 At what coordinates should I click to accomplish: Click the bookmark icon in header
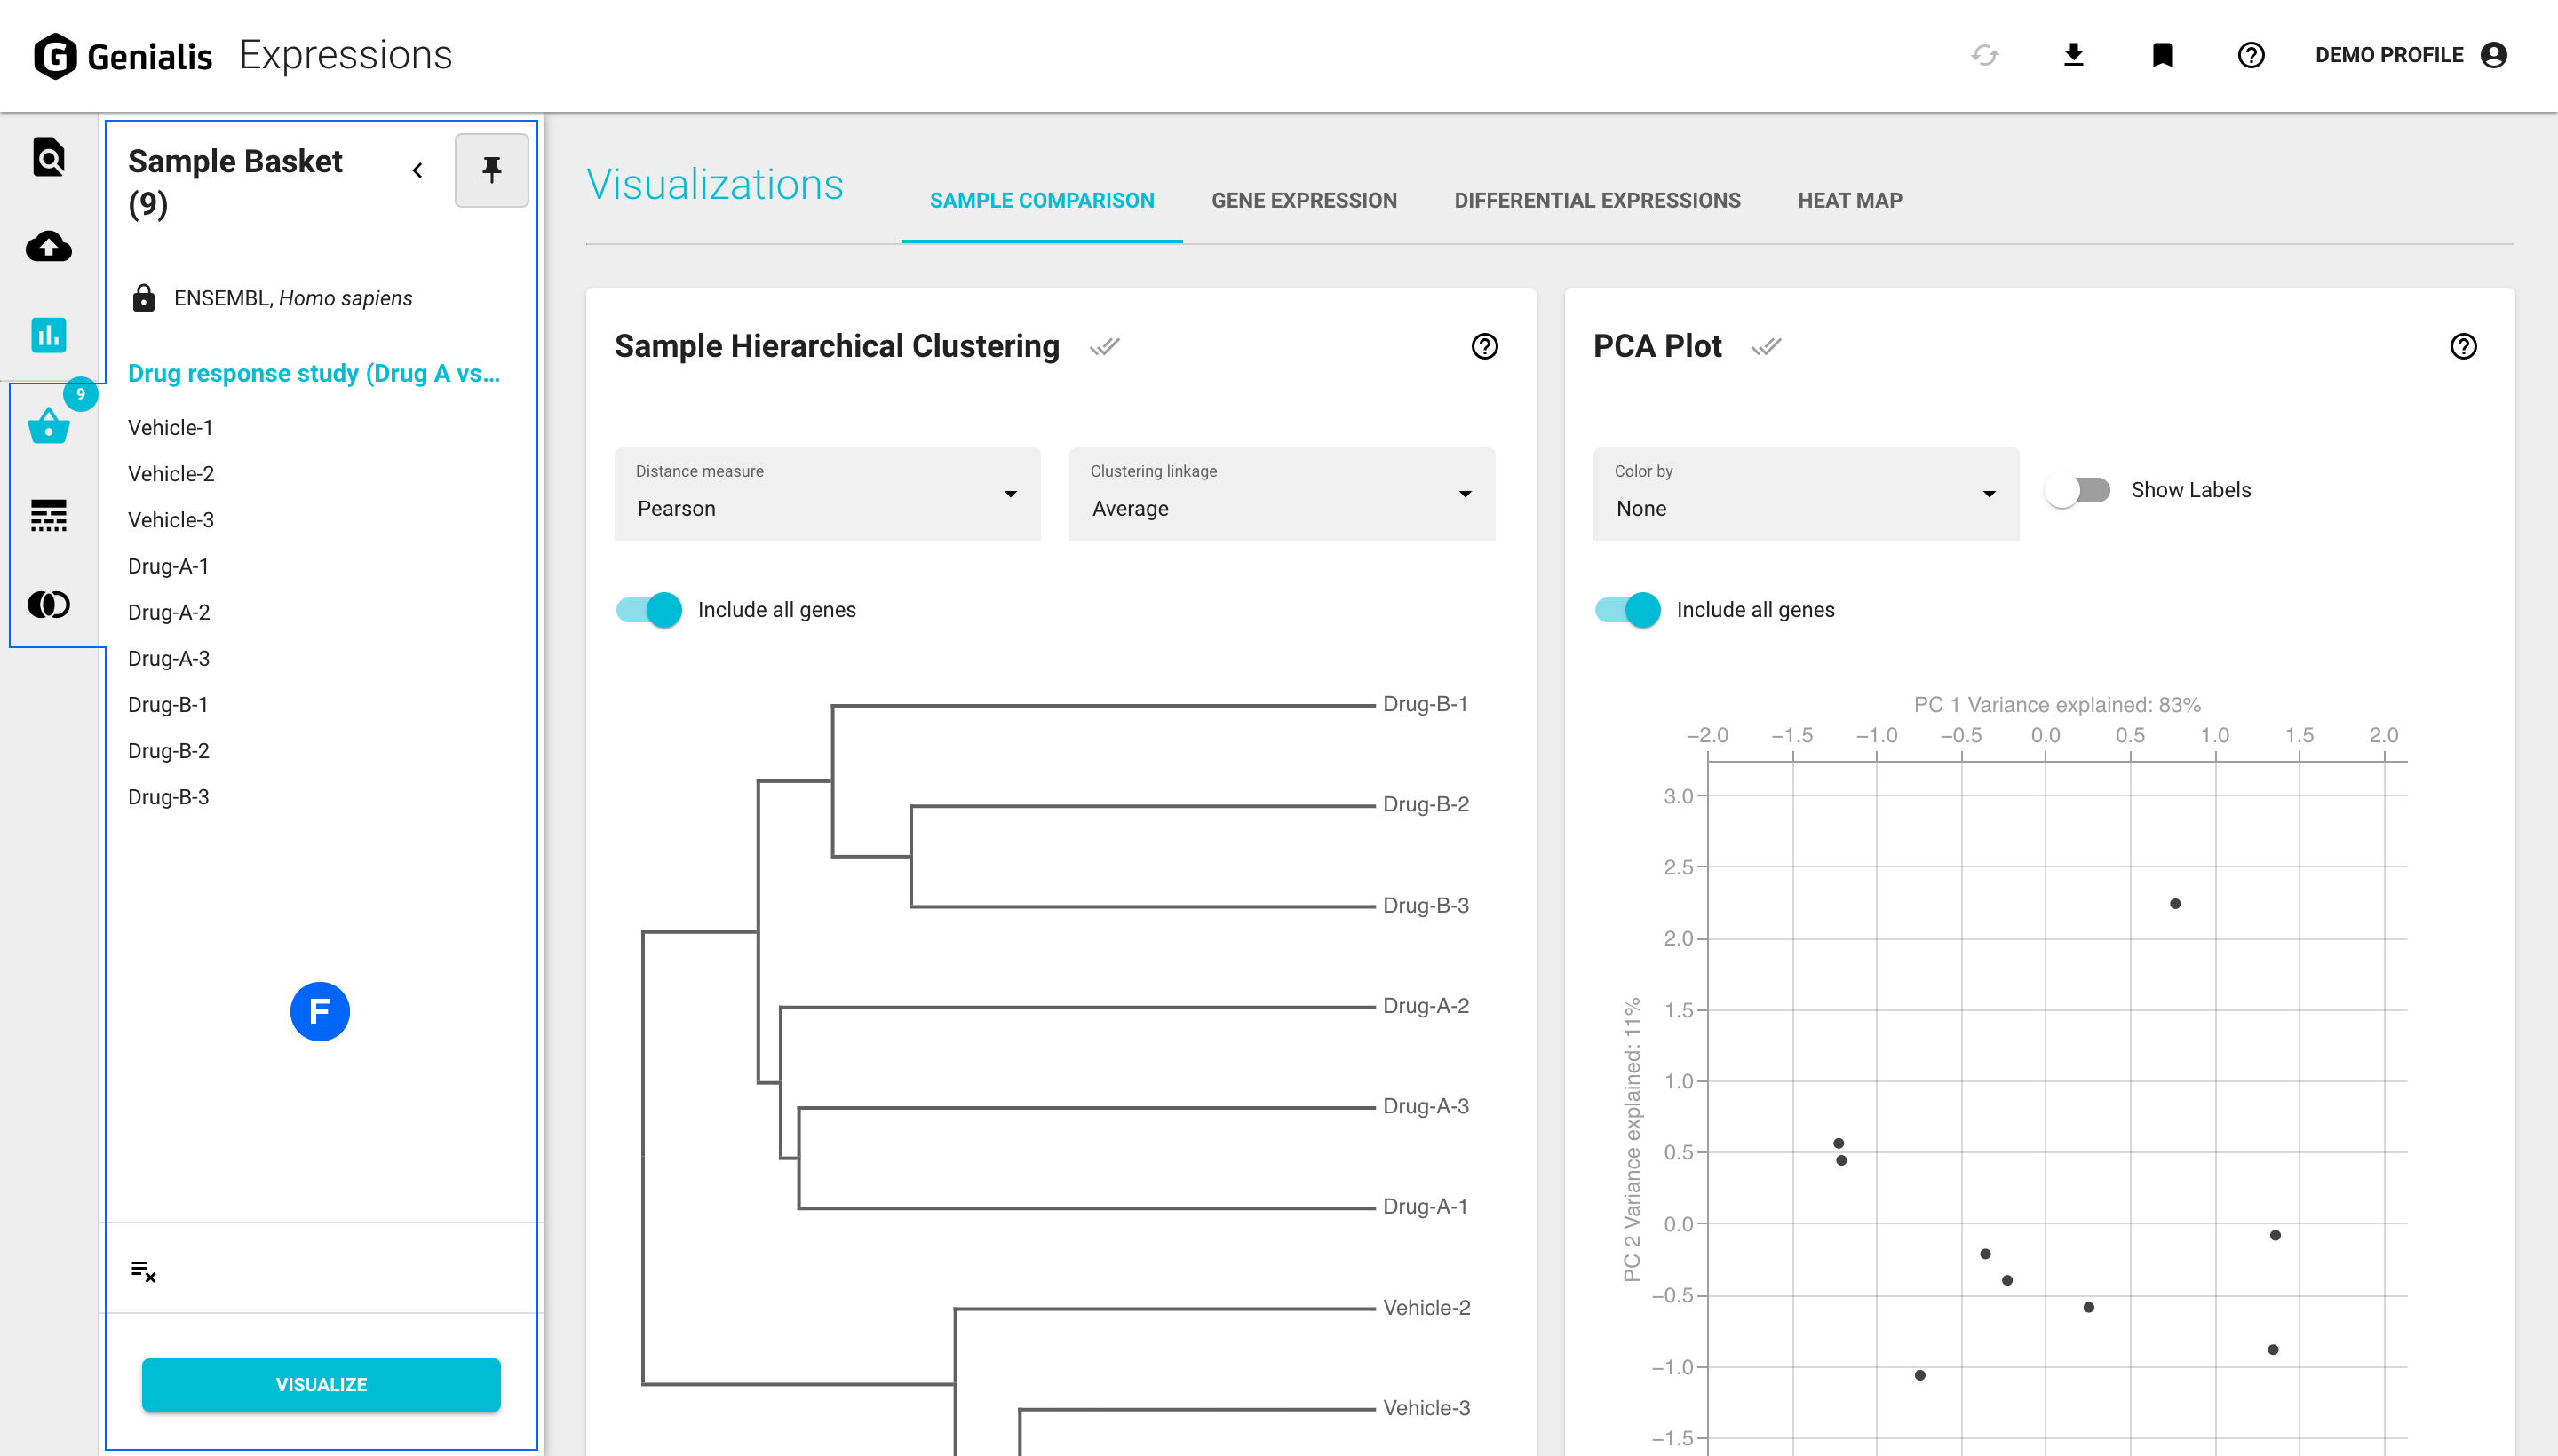pos(2162,55)
